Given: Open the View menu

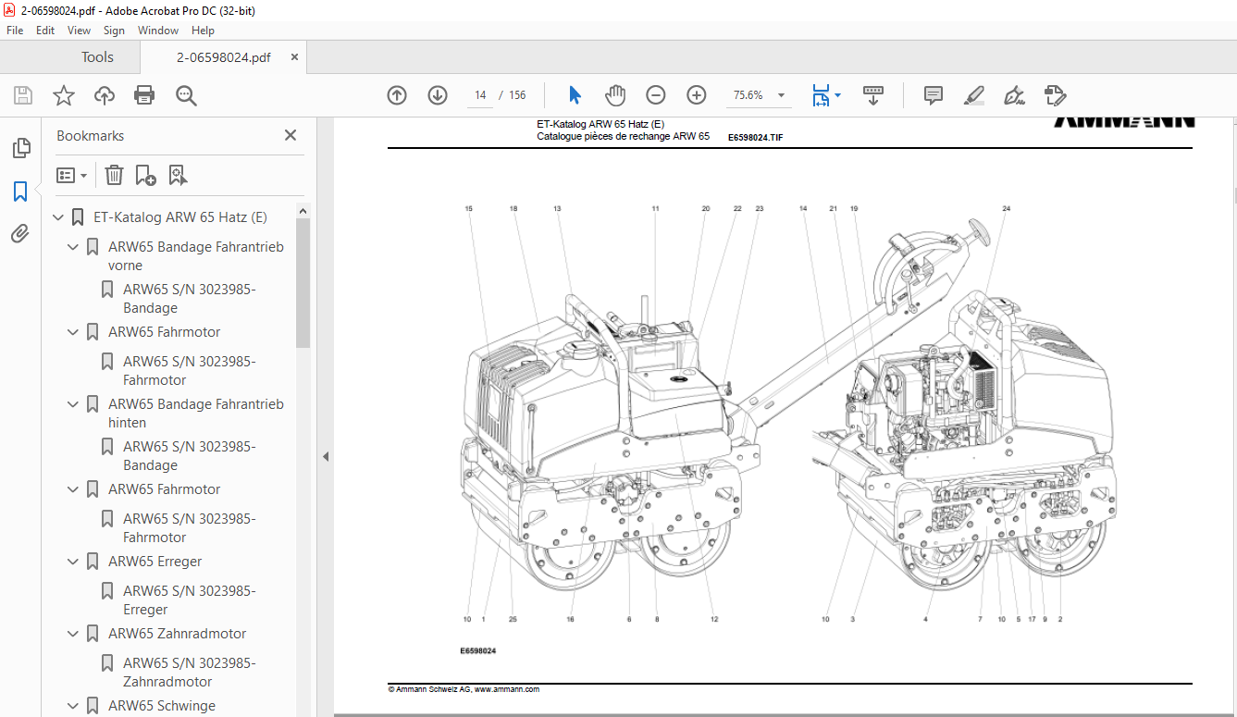Looking at the screenshot, I should pyautogui.click(x=79, y=31).
